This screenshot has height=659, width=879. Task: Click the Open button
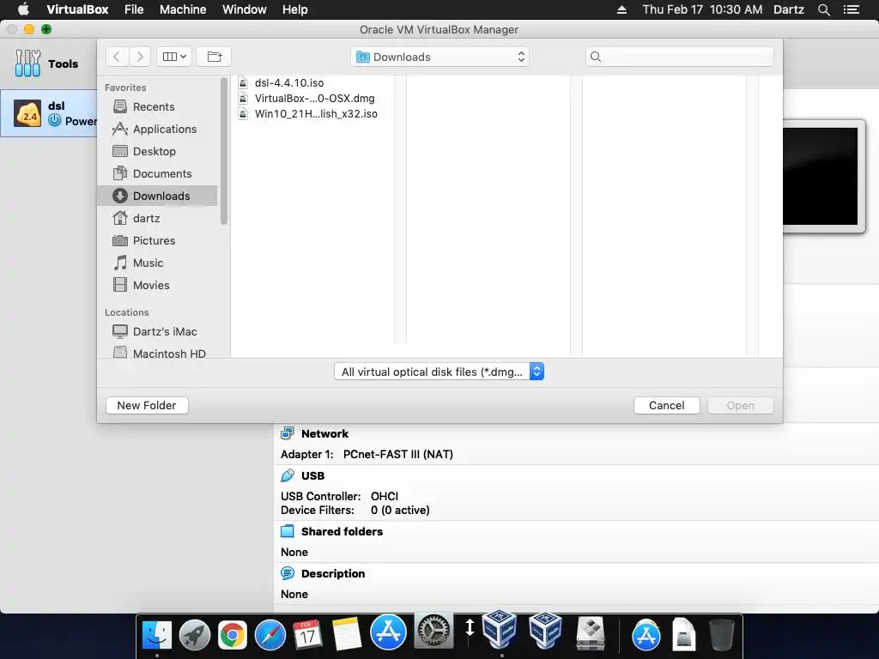tap(741, 405)
